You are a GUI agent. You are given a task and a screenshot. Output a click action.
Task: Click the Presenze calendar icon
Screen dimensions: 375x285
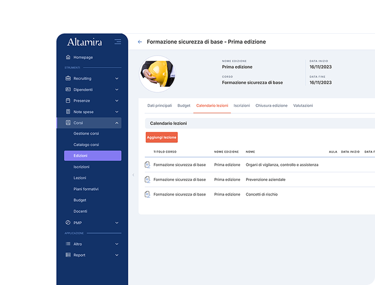click(x=68, y=101)
